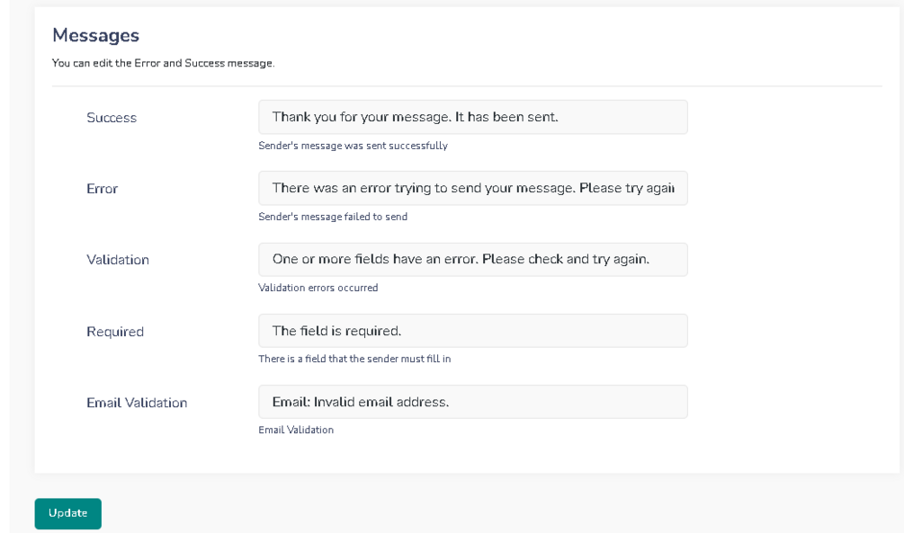Click the 'You can edit the Error' description
Image resolution: width=904 pixels, height=533 pixels.
pyautogui.click(x=163, y=64)
